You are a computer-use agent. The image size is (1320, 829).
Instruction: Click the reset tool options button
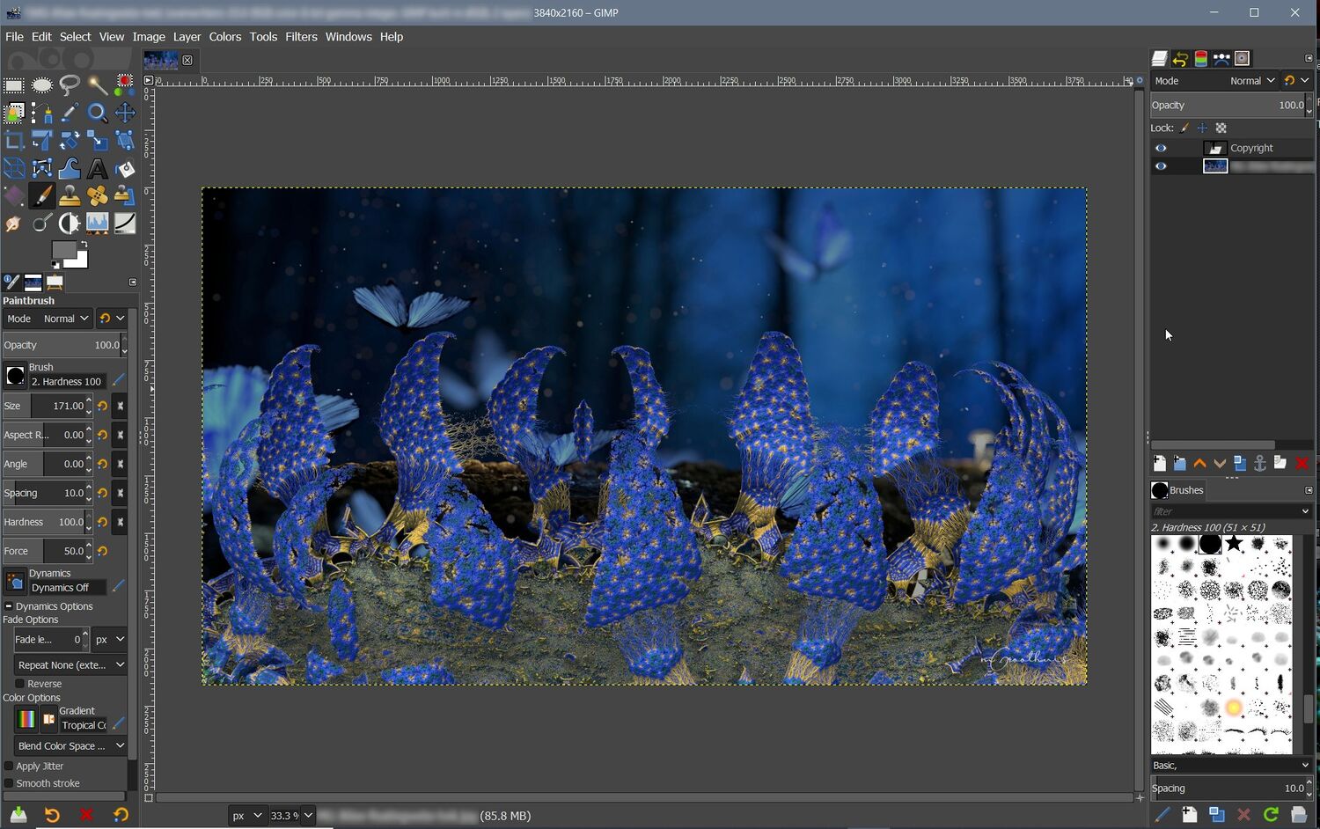click(121, 815)
